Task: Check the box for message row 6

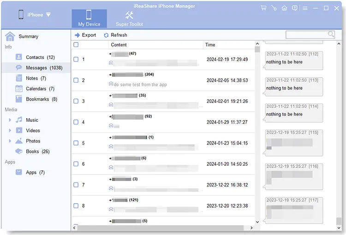Action: coord(76,164)
